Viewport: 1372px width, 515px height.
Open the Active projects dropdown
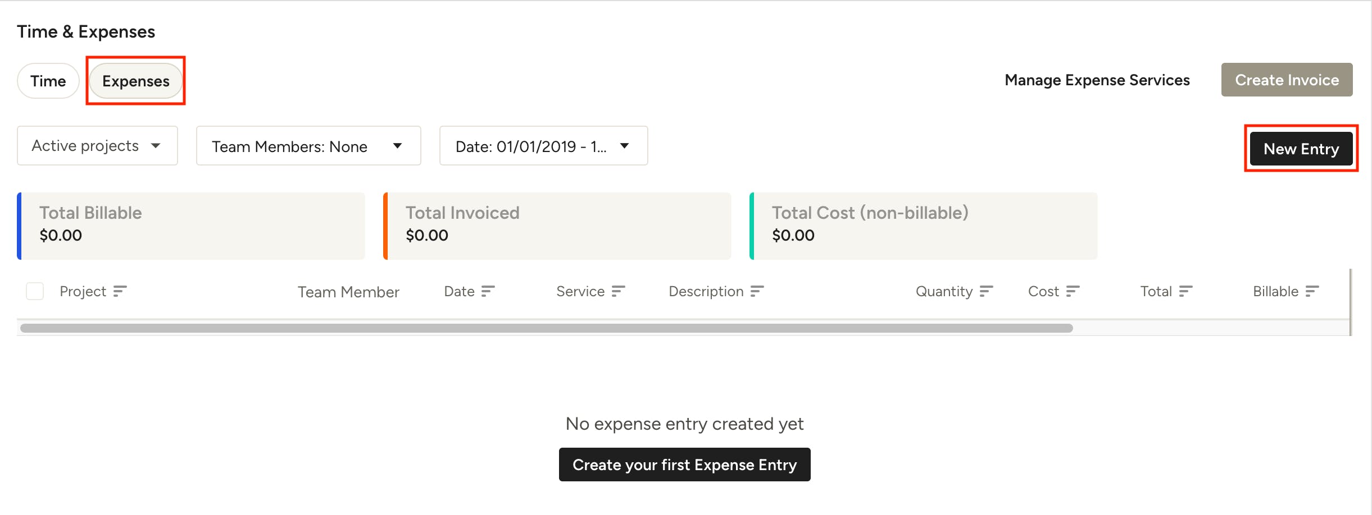click(x=97, y=146)
